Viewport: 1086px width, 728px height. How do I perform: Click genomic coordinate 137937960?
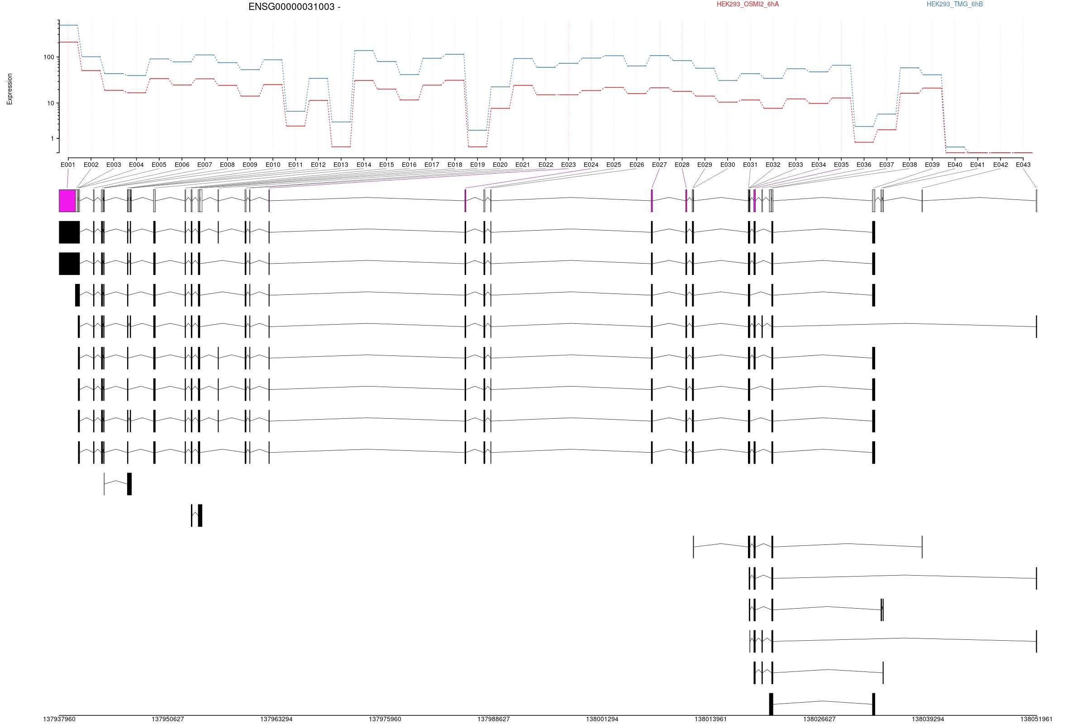59,719
